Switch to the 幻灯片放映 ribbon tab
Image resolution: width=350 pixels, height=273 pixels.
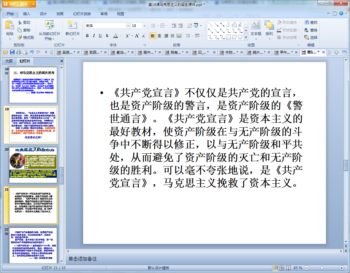point(82,14)
